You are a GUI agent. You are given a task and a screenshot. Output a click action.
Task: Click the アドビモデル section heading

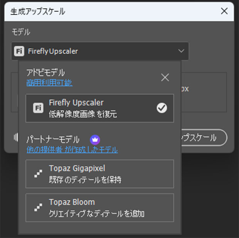(x=45, y=73)
